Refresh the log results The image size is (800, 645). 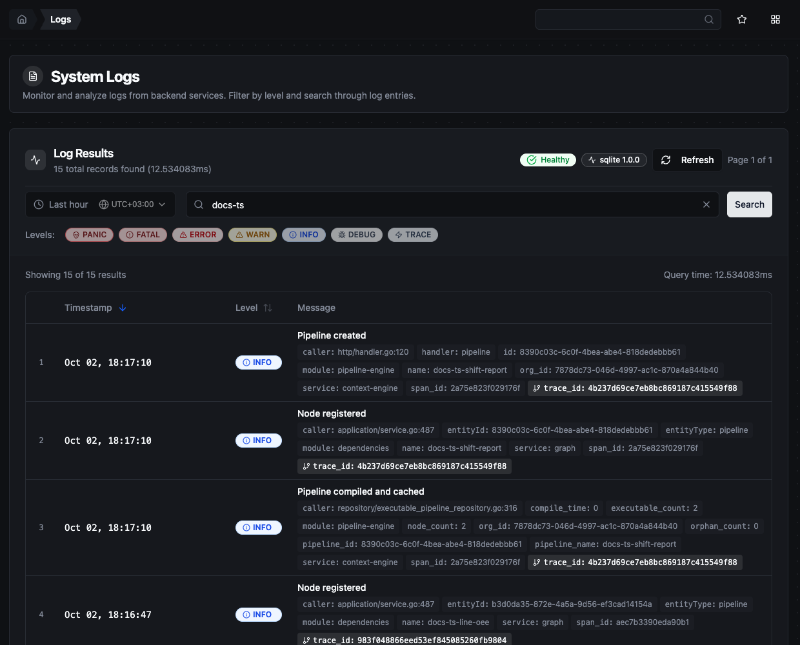(688, 160)
